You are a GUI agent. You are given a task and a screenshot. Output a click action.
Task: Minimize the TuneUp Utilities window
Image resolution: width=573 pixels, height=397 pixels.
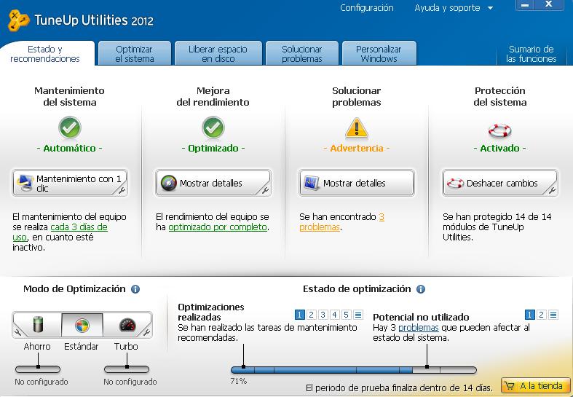pyautogui.click(x=525, y=5)
